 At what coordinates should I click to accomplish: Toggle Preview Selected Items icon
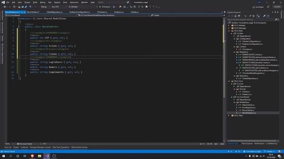click(x=268, y=16)
